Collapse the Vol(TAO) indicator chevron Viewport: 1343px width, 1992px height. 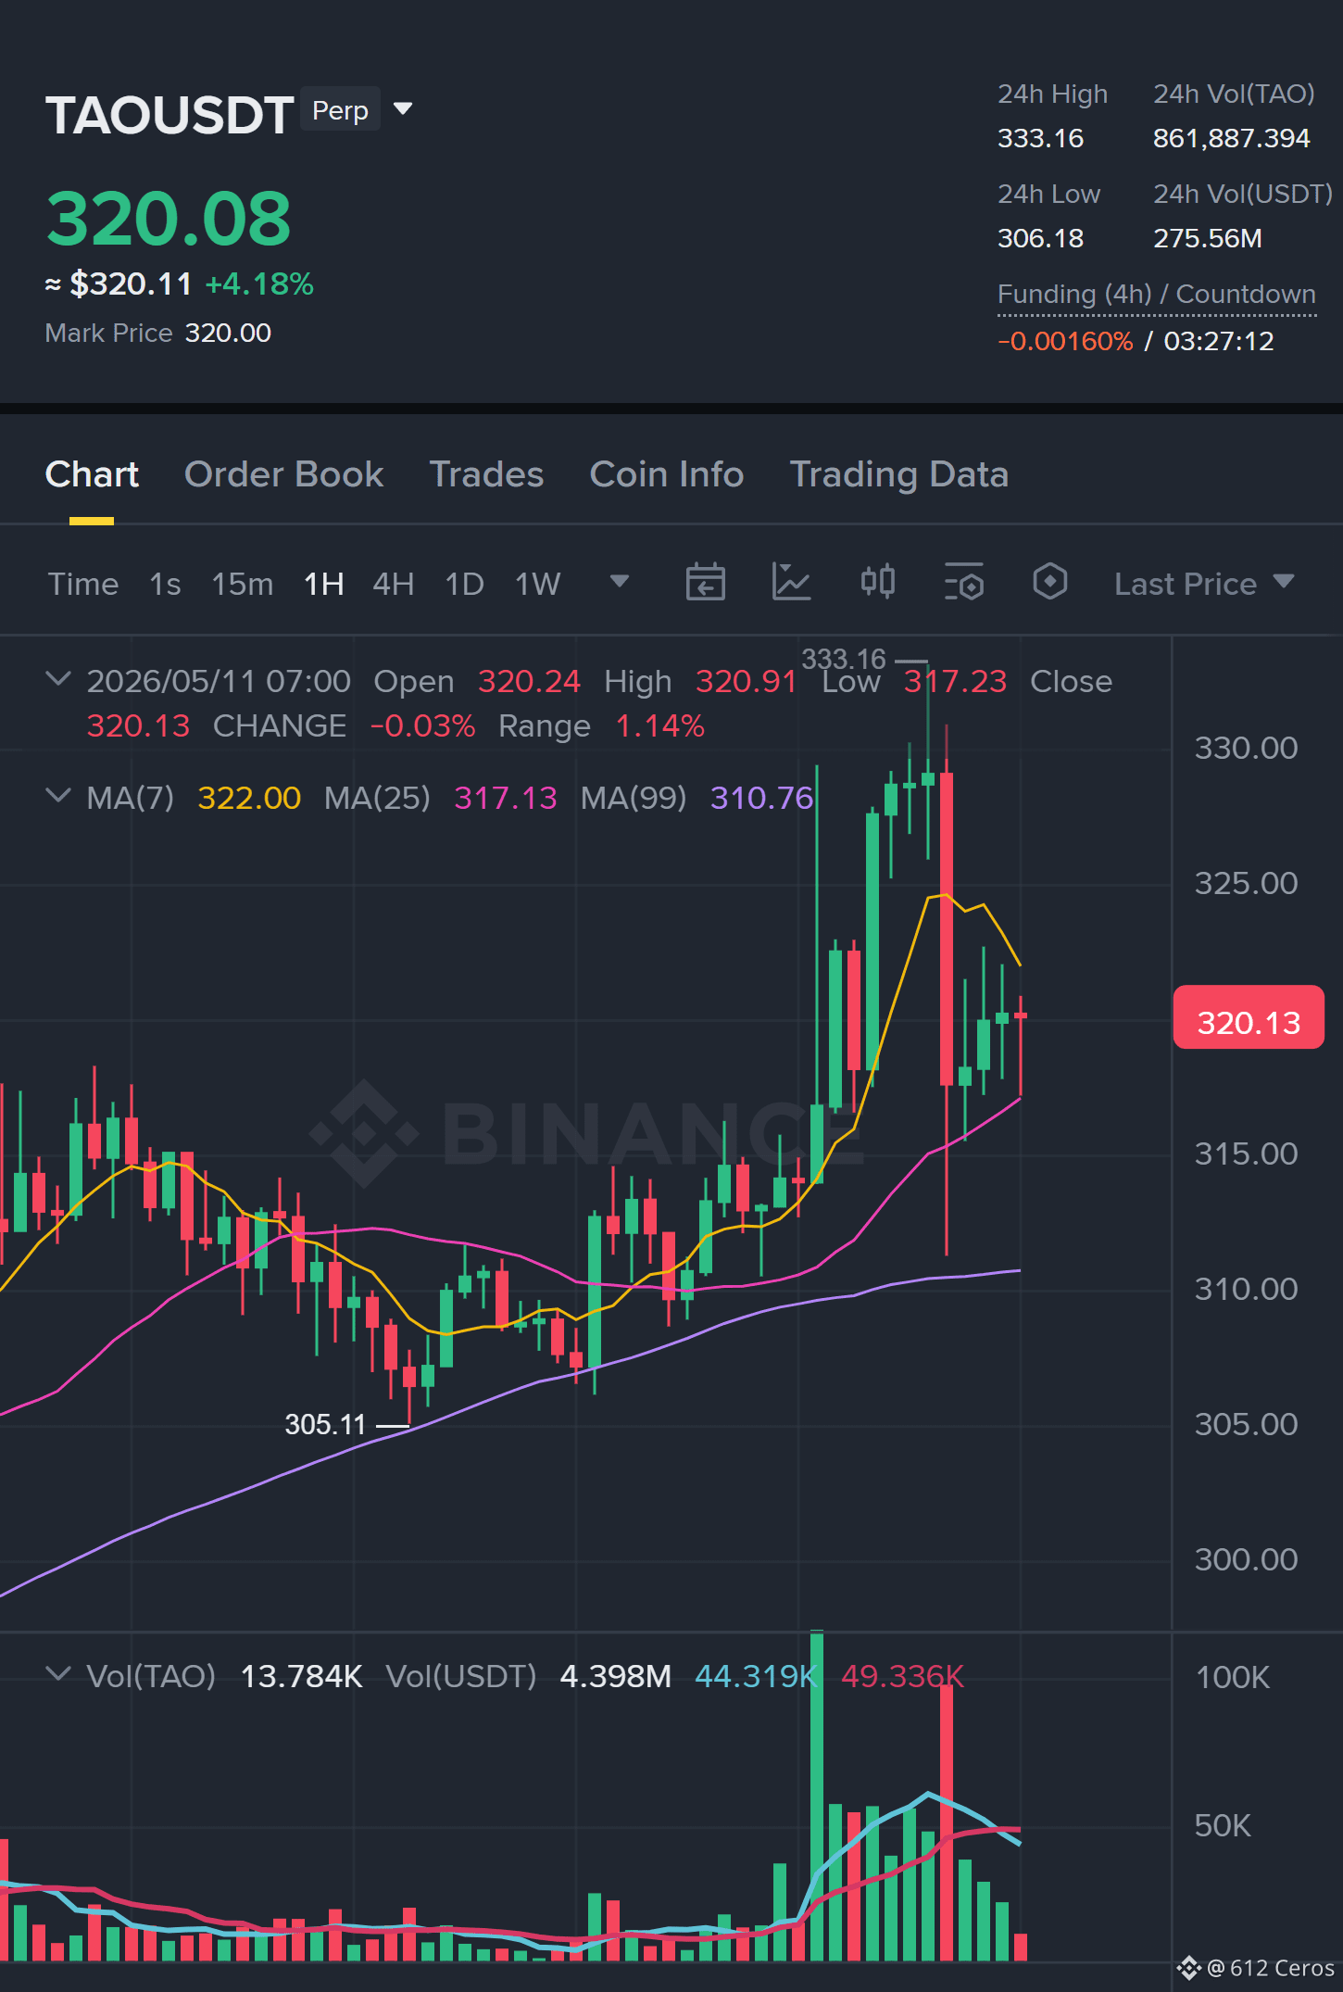[x=57, y=1674]
